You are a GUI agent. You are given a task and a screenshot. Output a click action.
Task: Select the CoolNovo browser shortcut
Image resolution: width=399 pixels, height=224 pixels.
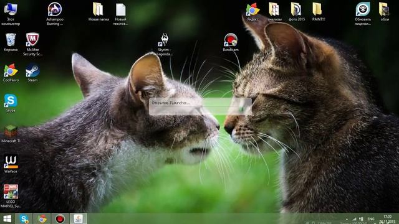coord(11,73)
